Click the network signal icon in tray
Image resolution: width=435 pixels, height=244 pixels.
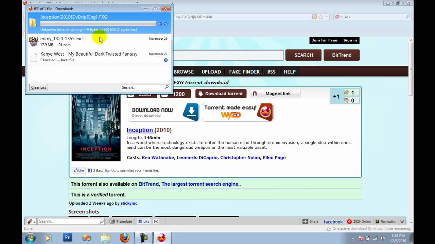point(376,238)
